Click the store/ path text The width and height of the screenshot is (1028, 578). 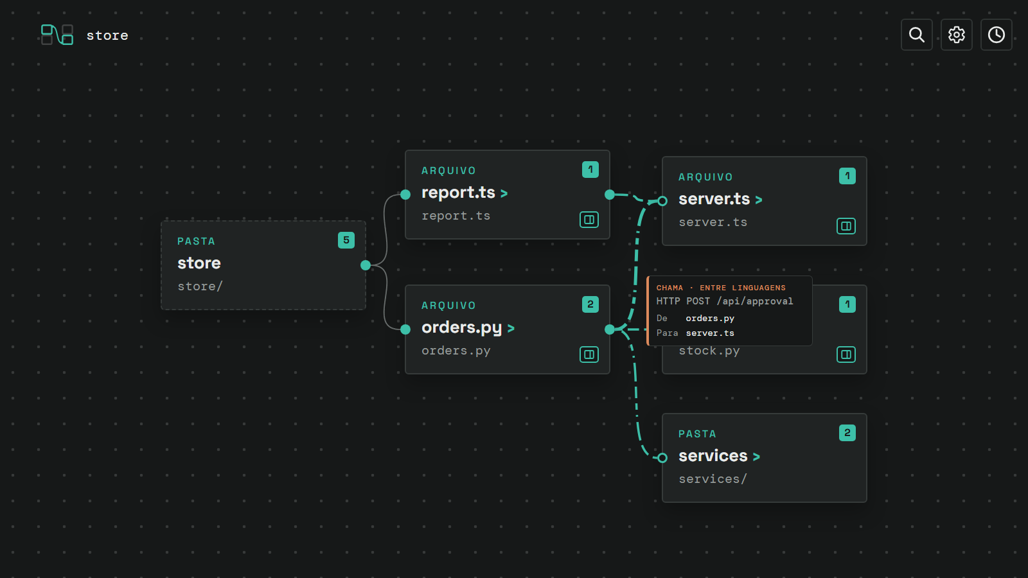pyautogui.click(x=200, y=286)
